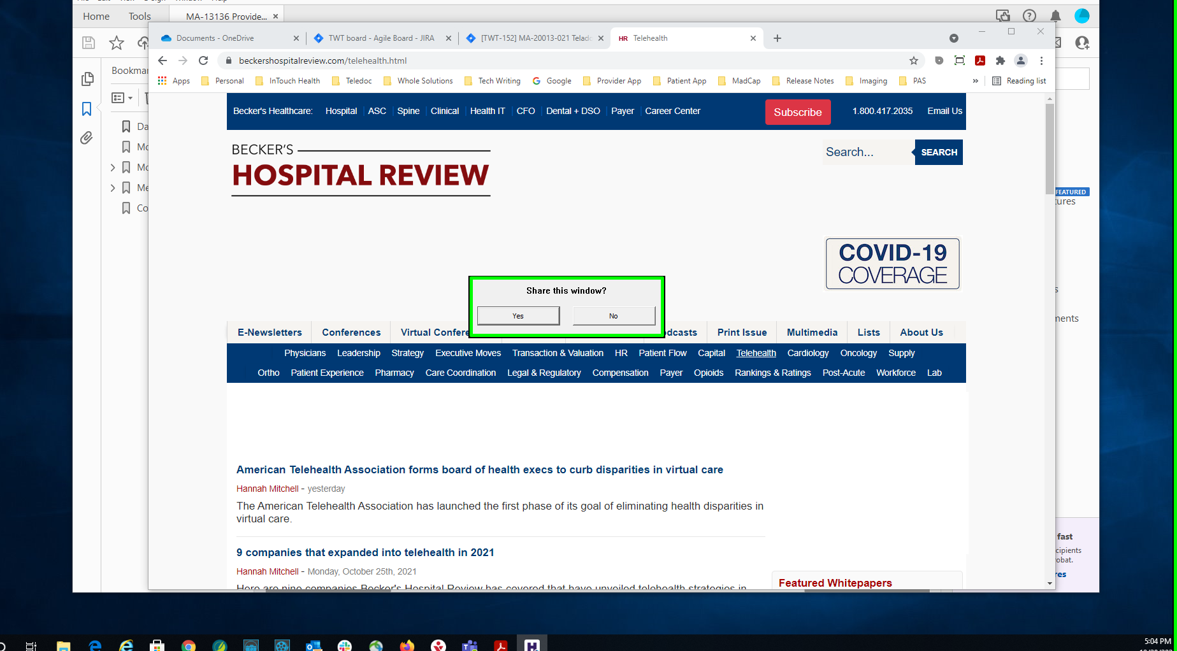This screenshot has height=651, width=1177.
Task: Expand the third bookmark in the tree
Action: pos(113,168)
